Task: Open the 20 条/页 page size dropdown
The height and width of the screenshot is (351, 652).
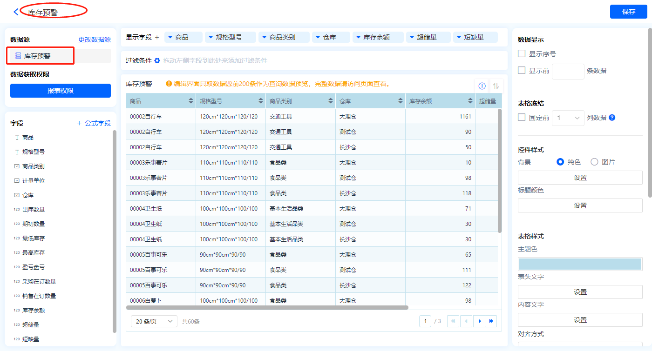Action: point(154,321)
